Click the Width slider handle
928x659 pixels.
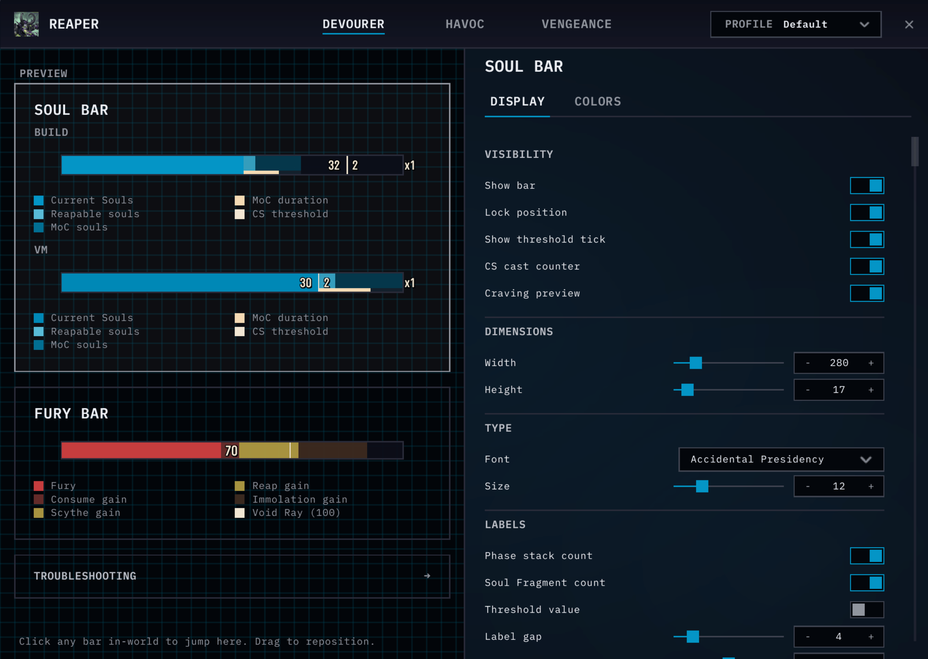pyautogui.click(x=695, y=363)
